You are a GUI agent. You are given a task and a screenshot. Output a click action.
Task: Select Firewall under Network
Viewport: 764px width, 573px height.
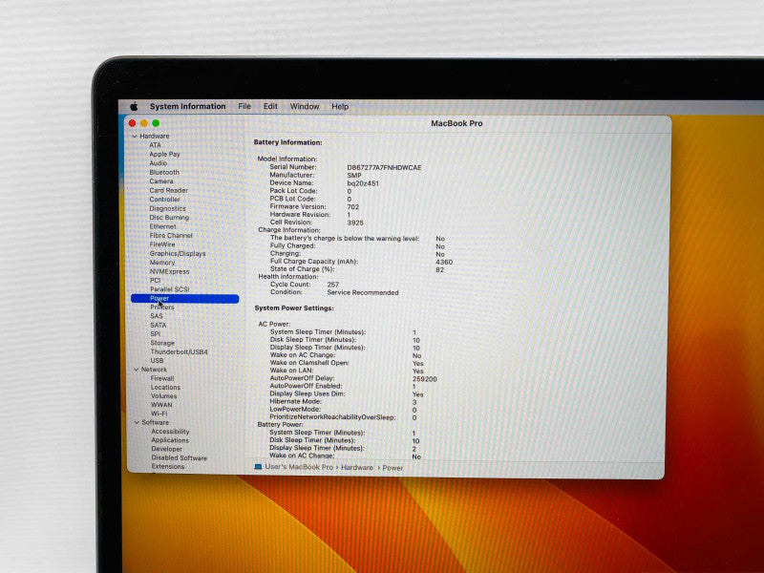(162, 378)
